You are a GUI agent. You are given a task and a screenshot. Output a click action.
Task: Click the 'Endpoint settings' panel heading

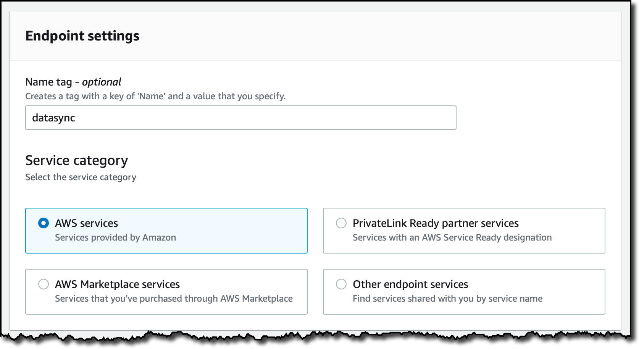coord(82,36)
